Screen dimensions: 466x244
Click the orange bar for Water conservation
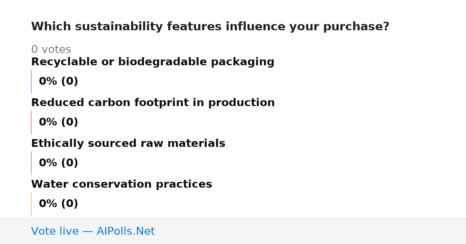click(31, 204)
